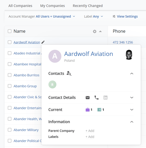Click the email envelope icon in Contact Details
The image size is (146, 148).
point(88,98)
